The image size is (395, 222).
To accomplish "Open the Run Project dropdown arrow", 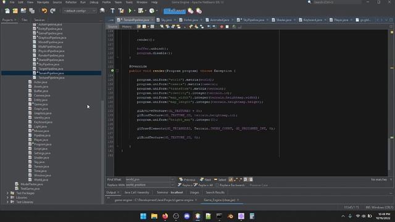I will pyautogui.click(x=135, y=11).
